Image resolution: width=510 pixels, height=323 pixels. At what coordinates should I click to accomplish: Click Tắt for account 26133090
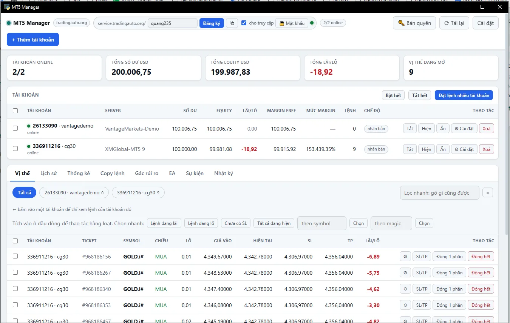click(x=410, y=129)
